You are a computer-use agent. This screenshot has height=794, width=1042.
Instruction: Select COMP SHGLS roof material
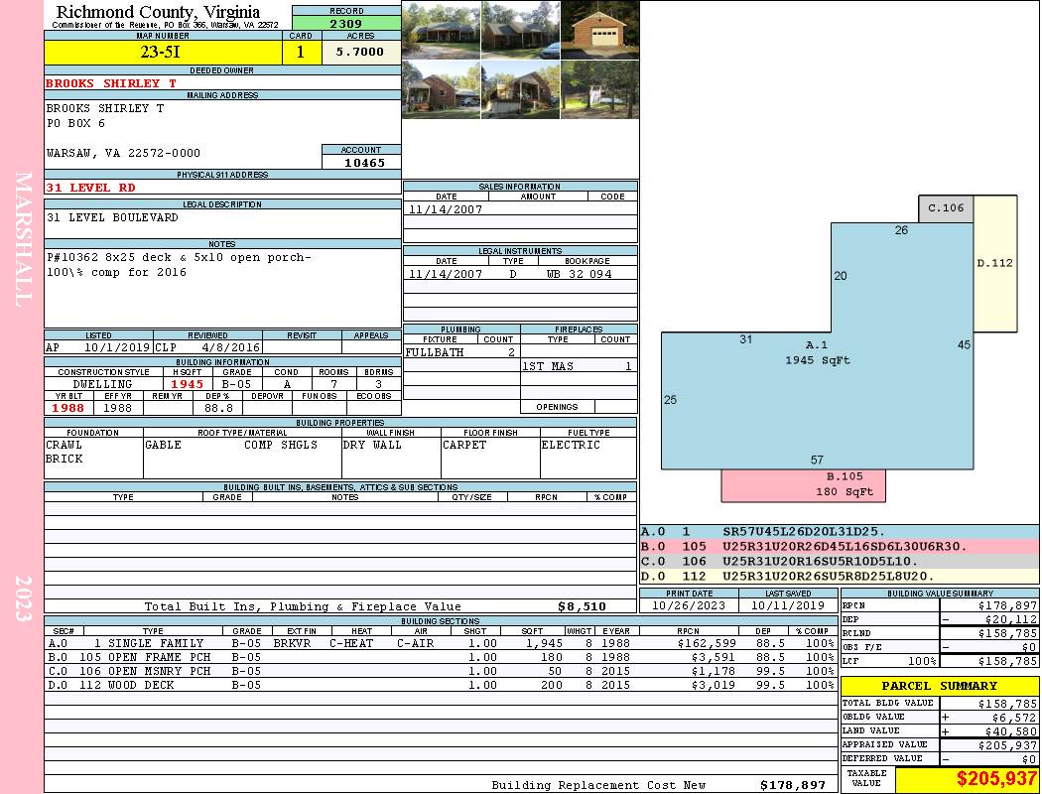tap(281, 445)
